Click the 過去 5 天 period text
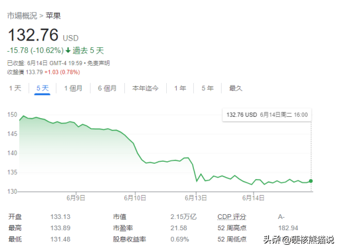 [x=88, y=50]
